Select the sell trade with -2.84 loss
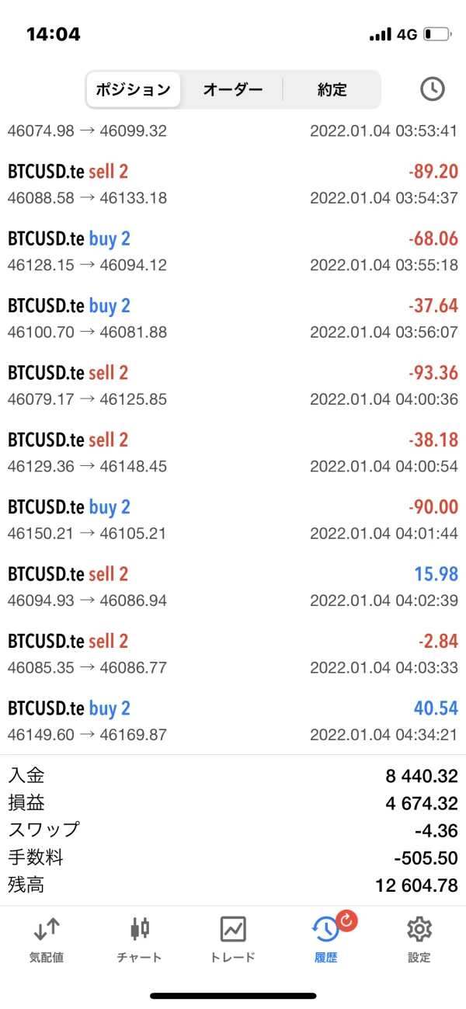Screen dimensions: 466x1009 (x=233, y=653)
